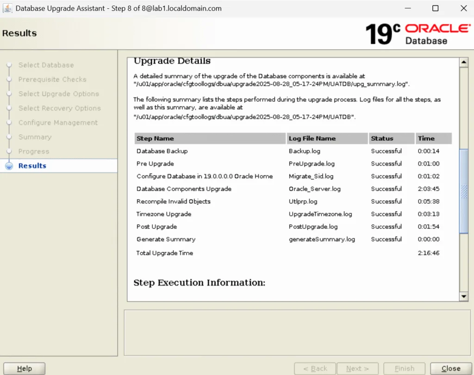Click the Back button
474x375 pixels.
tap(315, 368)
